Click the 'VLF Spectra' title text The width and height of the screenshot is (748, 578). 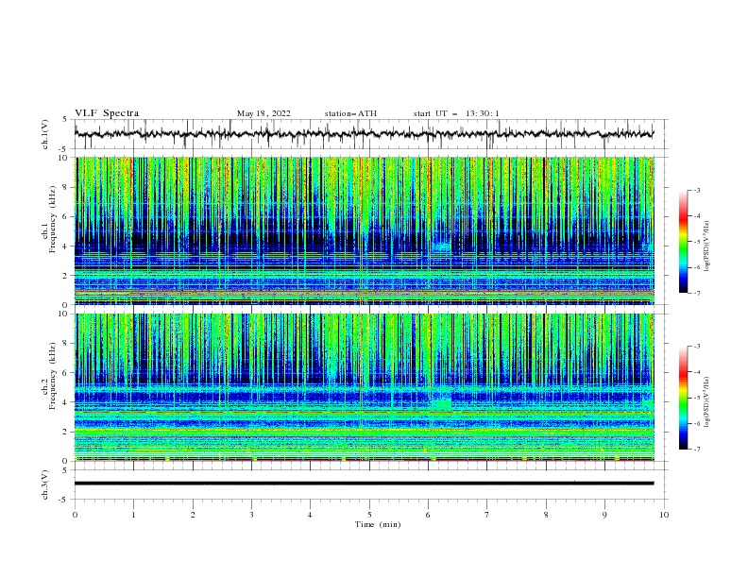point(107,113)
